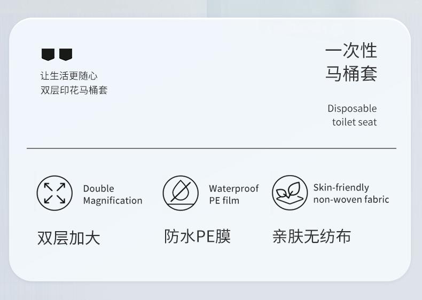The image size is (422, 300).
Task: Select the leaf skin-friendly circle icon
Action: click(290, 193)
